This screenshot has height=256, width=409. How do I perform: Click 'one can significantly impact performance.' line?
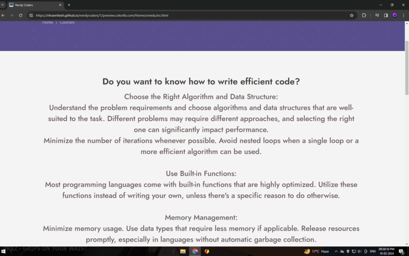(201, 130)
